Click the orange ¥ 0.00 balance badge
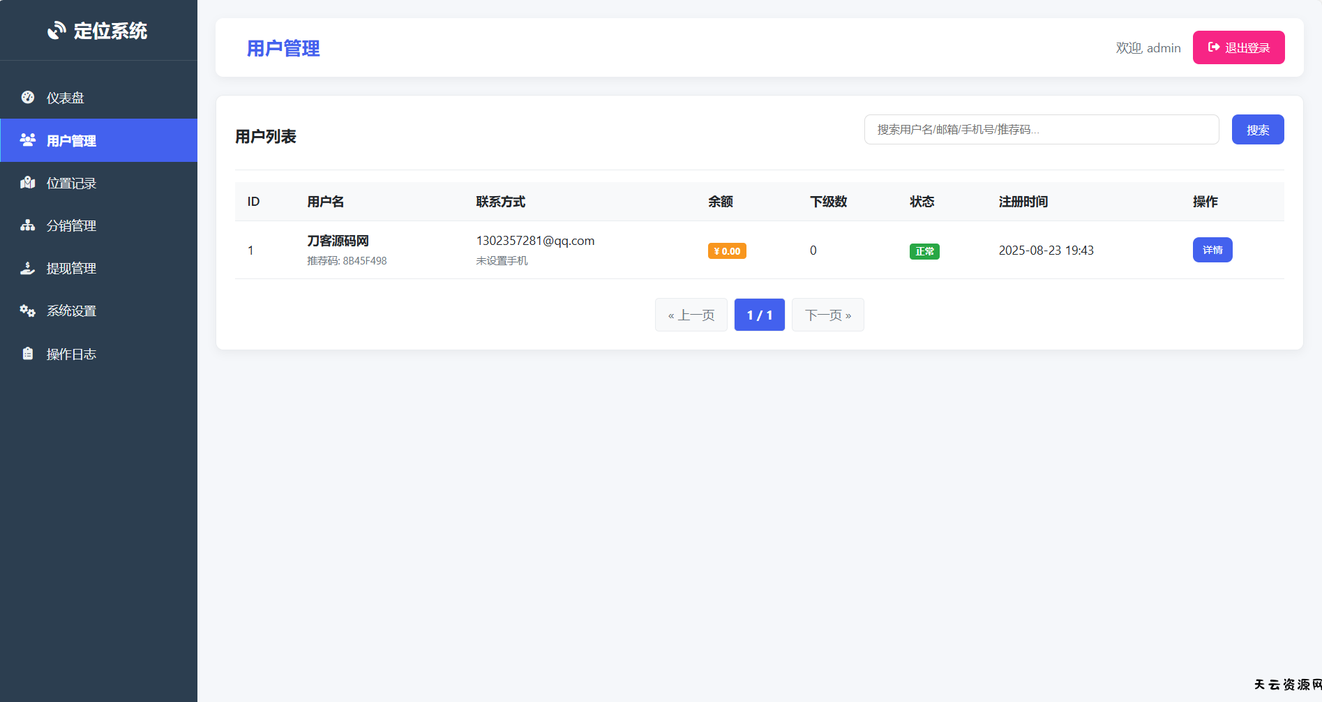This screenshot has height=702, width=1322. click(726, 251)
